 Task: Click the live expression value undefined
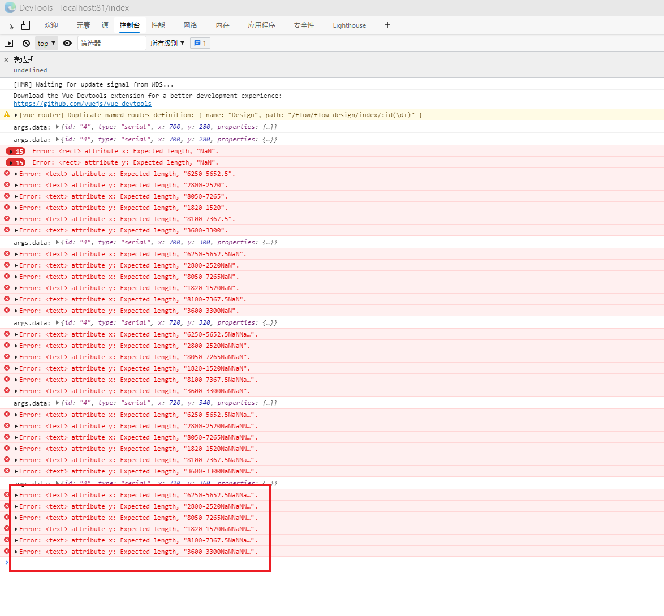click(30, 70)
